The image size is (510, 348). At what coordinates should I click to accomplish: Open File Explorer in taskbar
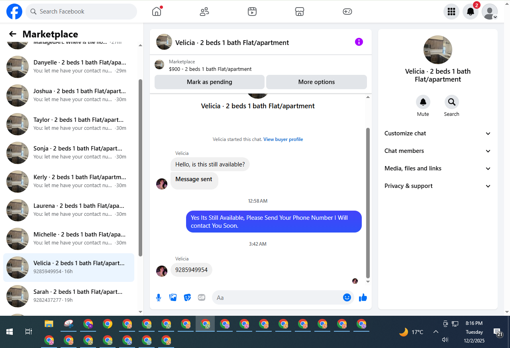coord(49,323)
